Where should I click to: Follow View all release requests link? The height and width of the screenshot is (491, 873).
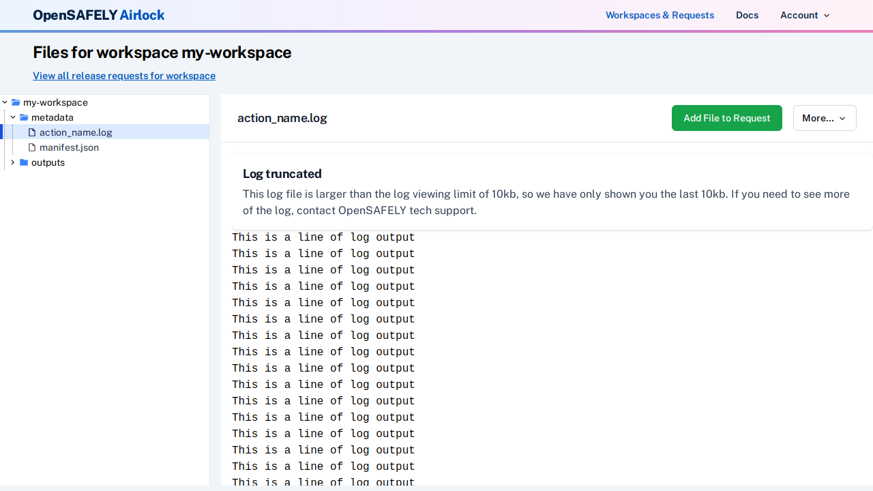click(124, 76)
